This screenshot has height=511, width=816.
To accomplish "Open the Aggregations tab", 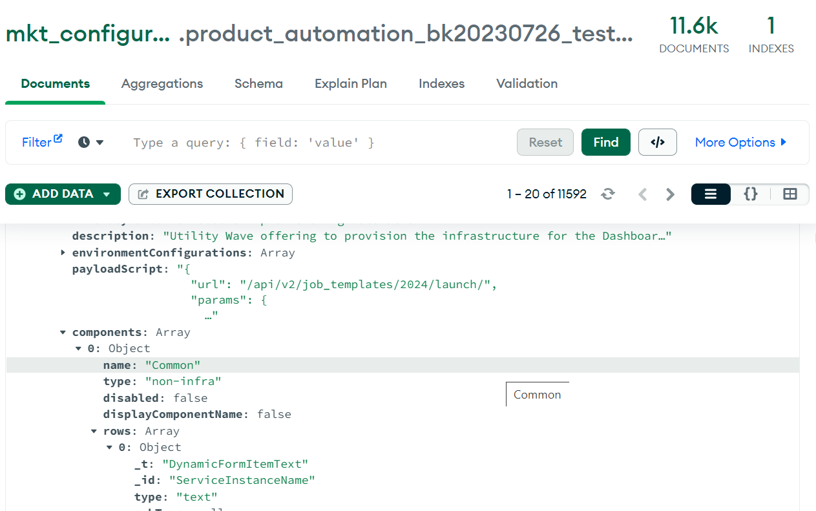I will (162, 83).
